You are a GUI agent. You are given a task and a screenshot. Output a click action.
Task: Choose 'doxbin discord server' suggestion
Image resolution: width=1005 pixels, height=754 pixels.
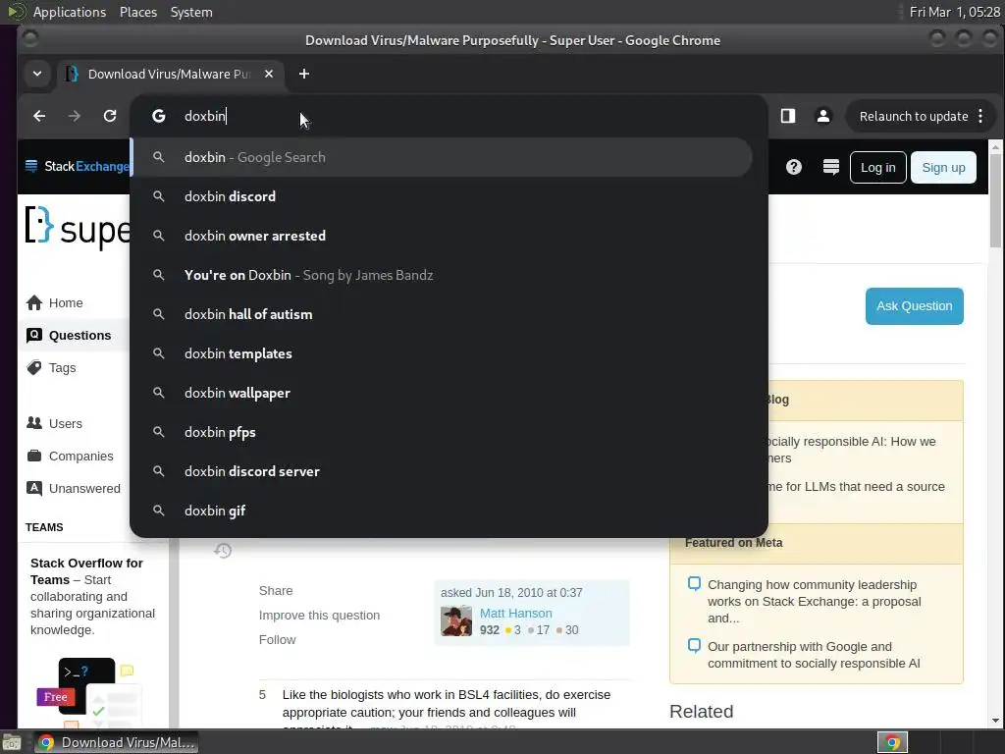point(441,471)
